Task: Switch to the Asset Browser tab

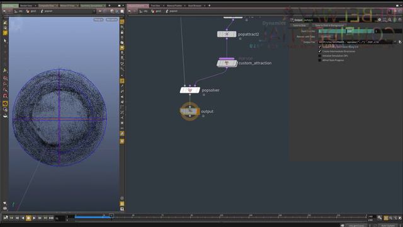Action: 195,6
